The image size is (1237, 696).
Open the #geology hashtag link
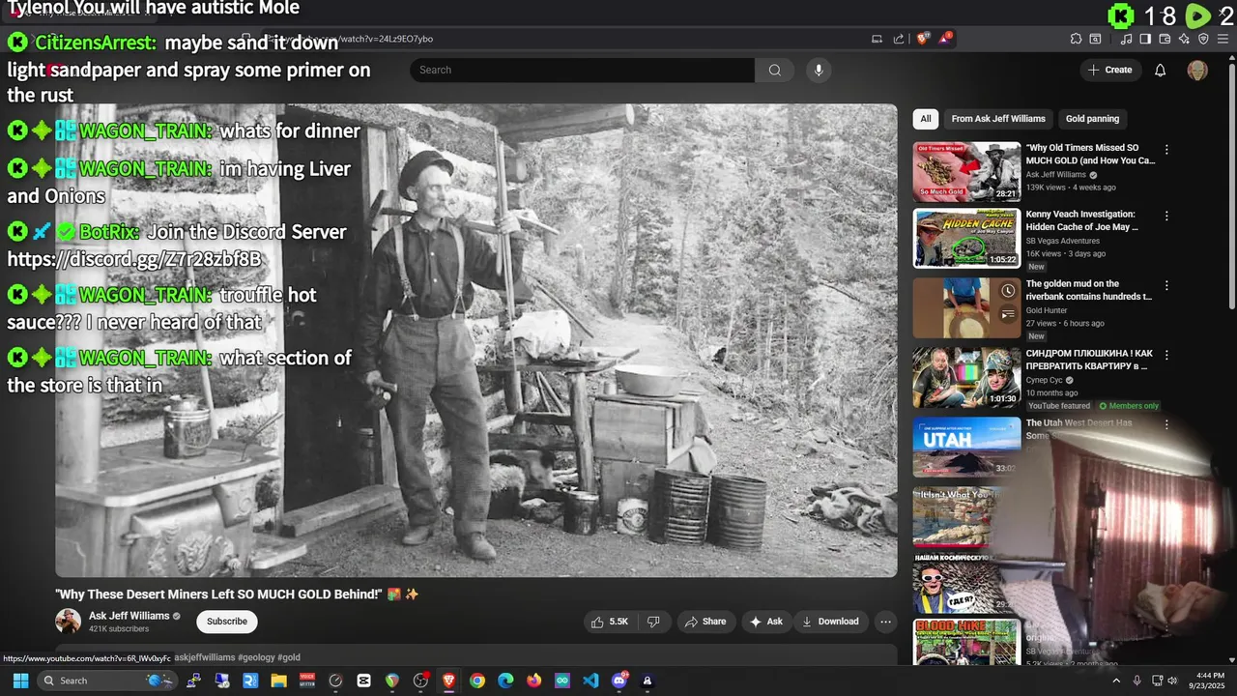pyautogui.click(x=256, y=657)
